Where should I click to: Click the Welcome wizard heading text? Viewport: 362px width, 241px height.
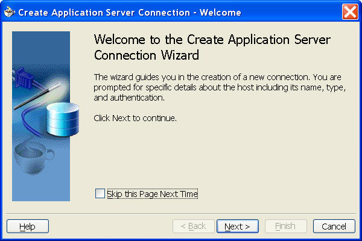click(212, 47)
